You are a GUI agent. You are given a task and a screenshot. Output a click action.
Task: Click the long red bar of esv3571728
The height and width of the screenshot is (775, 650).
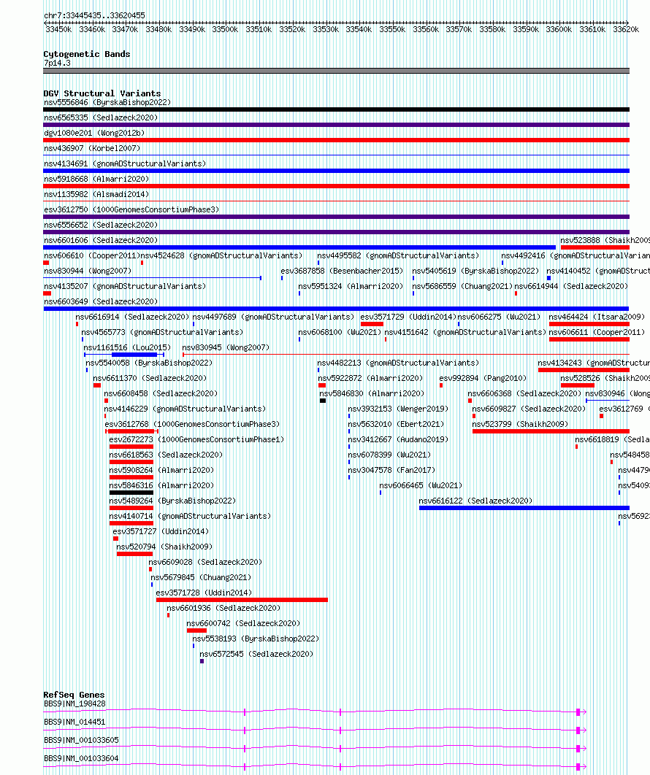tap(242, 600)
